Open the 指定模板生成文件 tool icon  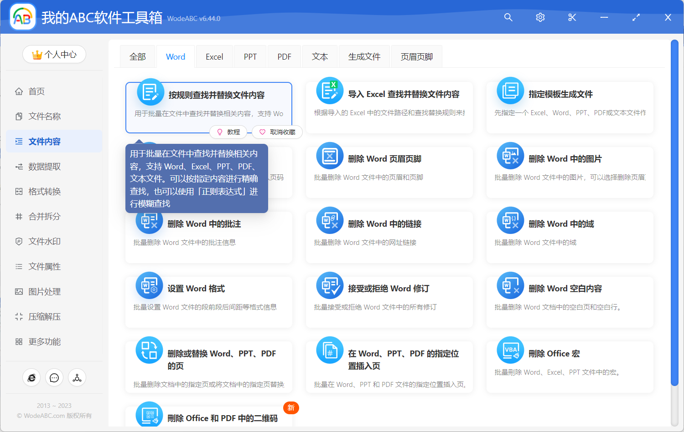[510, 90]
